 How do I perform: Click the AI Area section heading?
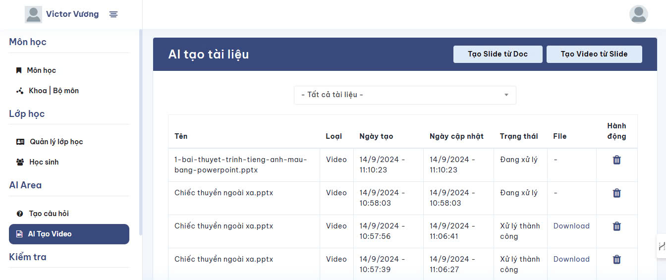25,185
